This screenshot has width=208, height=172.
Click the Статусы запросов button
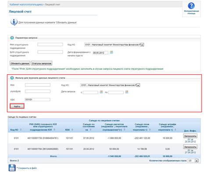click(x=42, y=63)
